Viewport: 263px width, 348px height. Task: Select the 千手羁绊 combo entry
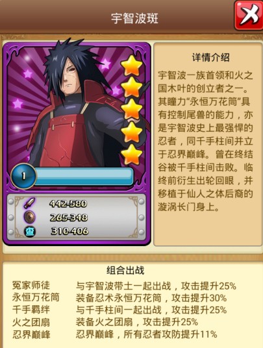tap(119, 310)
